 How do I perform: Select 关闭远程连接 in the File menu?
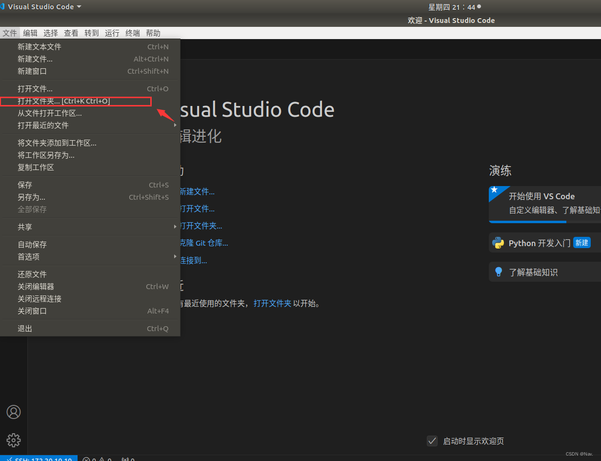pos(90,299)
